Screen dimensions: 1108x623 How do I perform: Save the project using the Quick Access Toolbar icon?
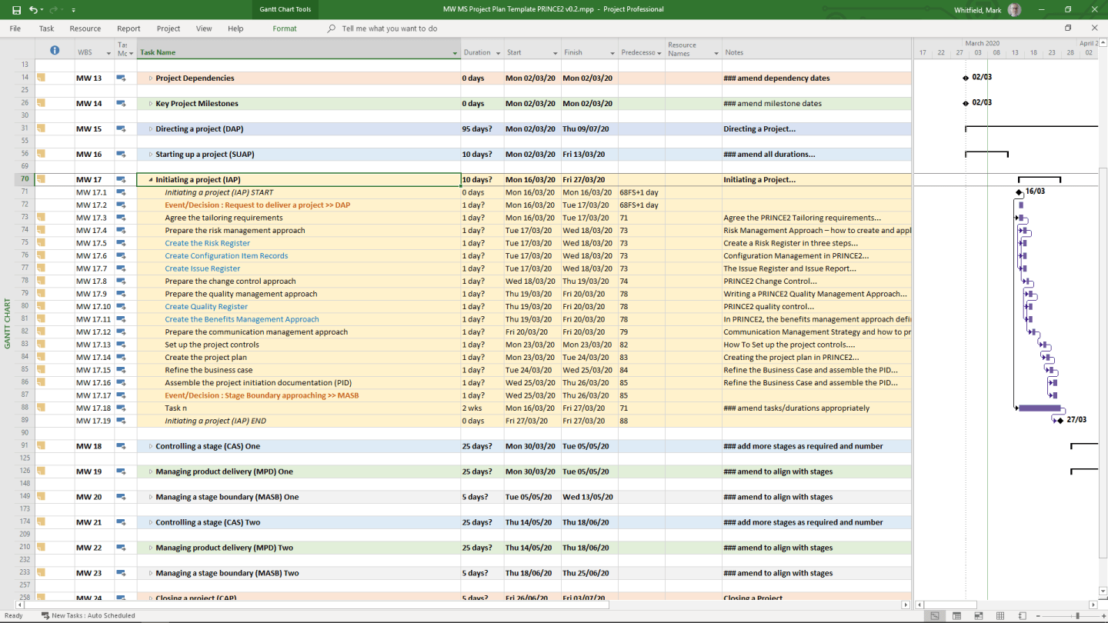17,9
